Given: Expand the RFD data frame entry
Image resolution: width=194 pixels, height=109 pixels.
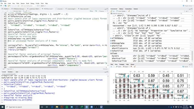Looking at the screenshot, I should pos(111,41).
